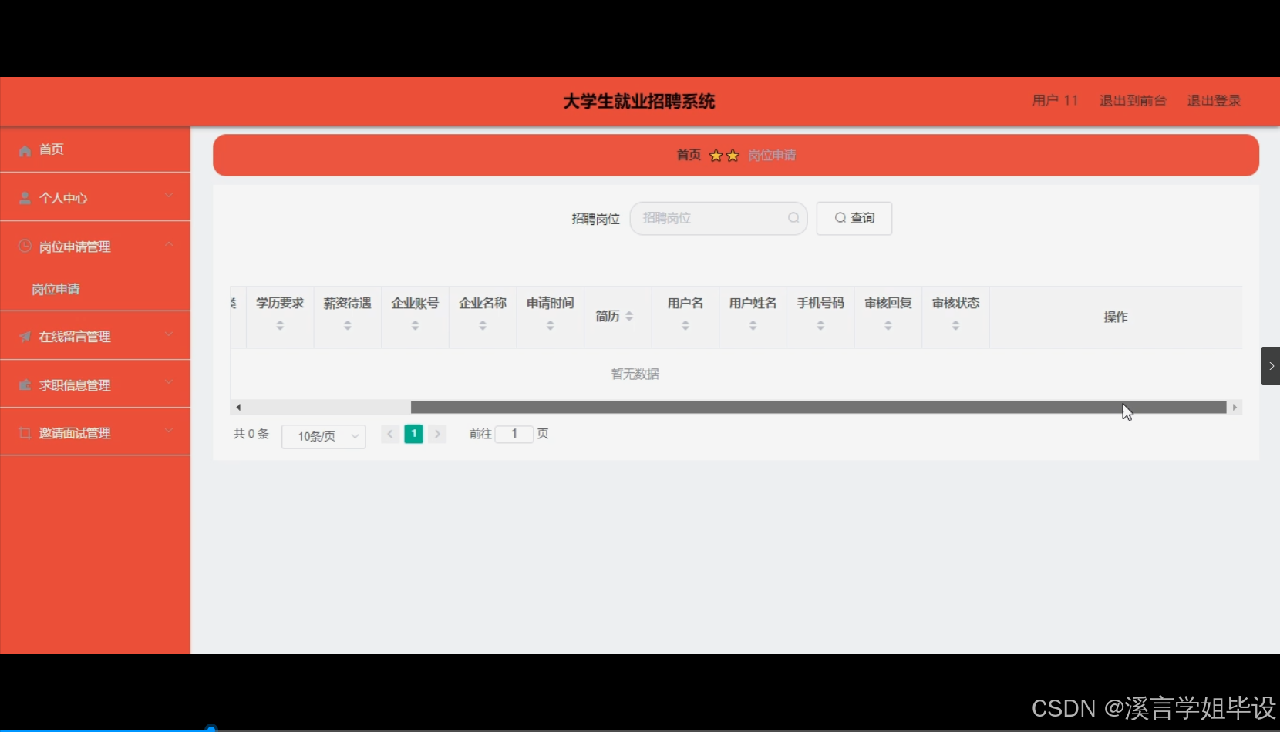Screen dimensions: 1280x732
Task: Click the 首页 breadcrumb link
Action: coord(689,155)
